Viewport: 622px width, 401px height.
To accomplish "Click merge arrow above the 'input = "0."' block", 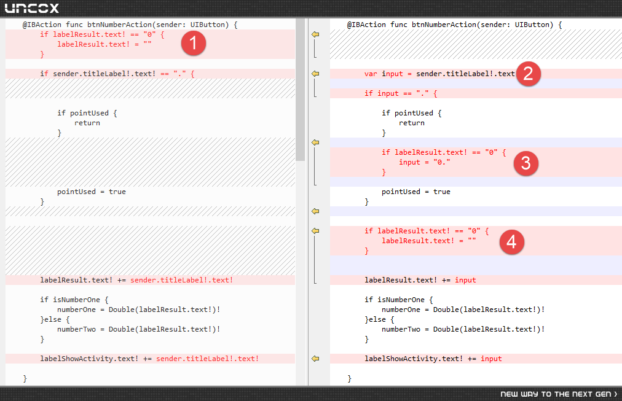I will pos(315,142).
